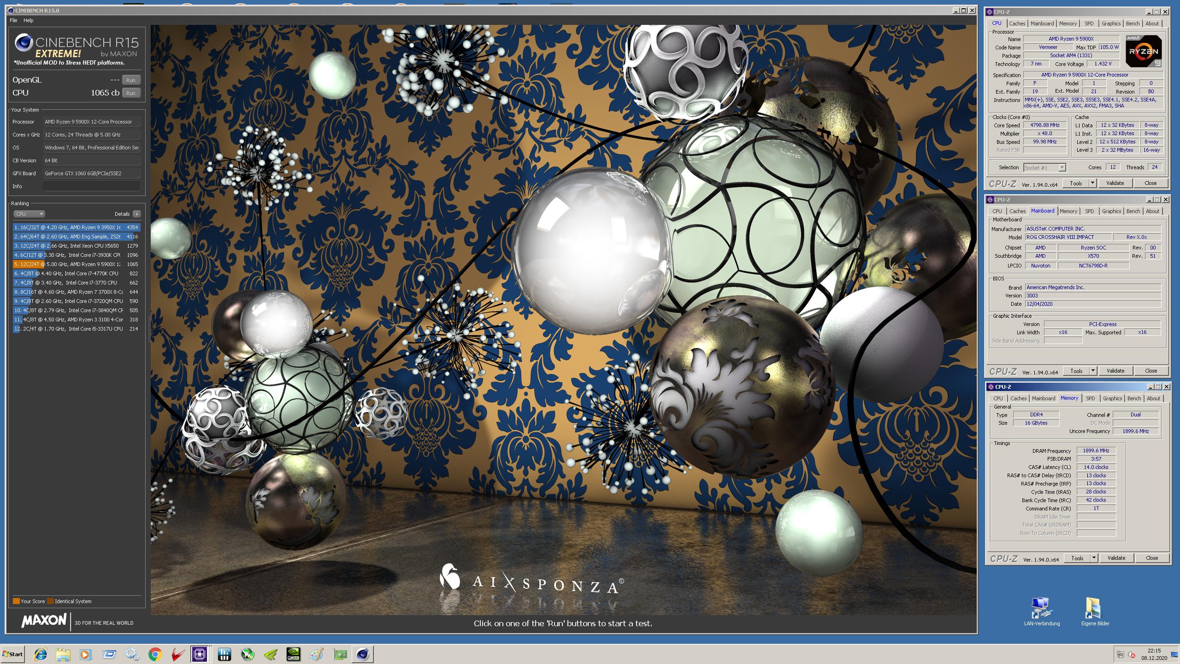
Task: Click the Your Score orange legend swatch
Action: (16, 601)
